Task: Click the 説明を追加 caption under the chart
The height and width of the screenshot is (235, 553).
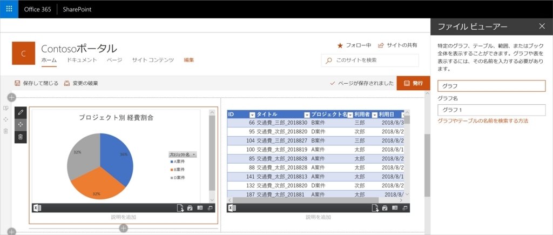Action: pos(124,217)
